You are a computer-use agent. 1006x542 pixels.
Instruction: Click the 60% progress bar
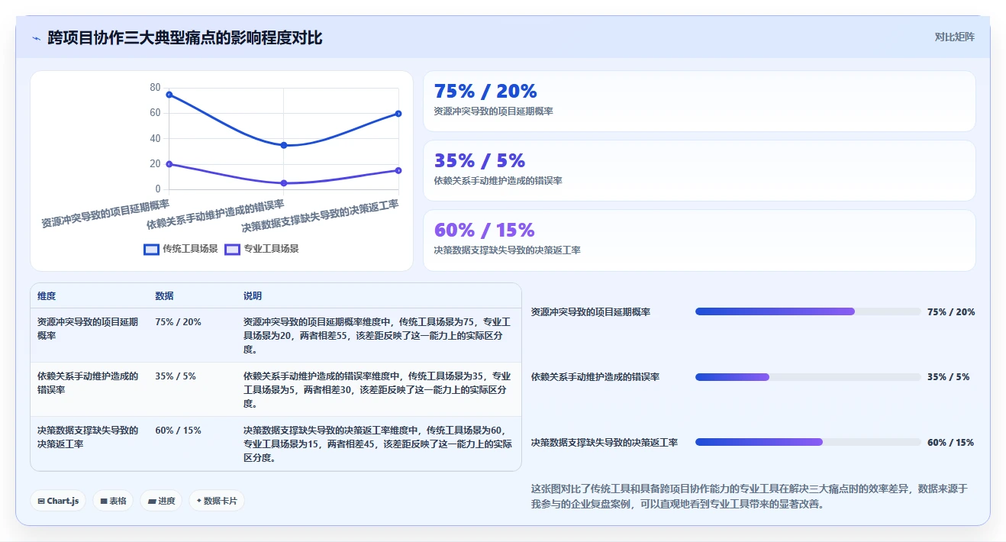click(808, 442)
